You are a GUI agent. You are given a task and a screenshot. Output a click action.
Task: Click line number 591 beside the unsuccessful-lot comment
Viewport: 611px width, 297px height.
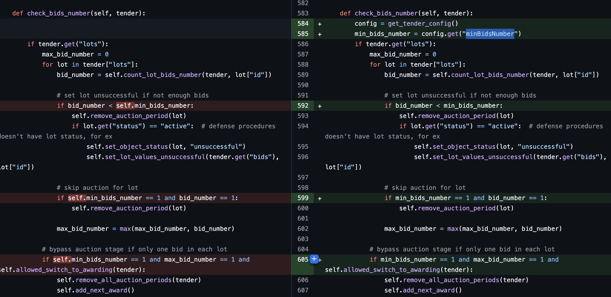point(303,95)
